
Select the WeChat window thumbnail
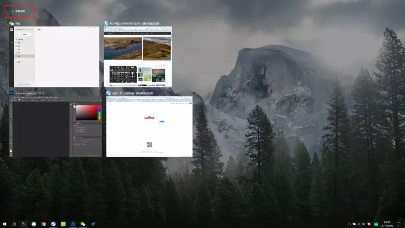coord(54,57)
